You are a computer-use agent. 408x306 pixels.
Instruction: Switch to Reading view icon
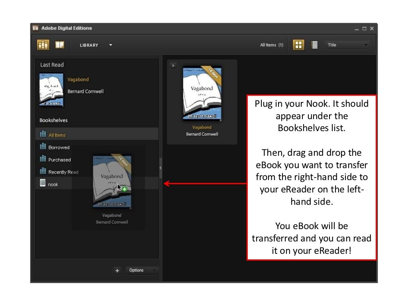[x=60, y=45]
